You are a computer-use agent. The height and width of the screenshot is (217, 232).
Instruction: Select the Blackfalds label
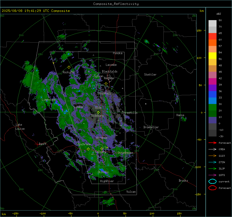(110, 71)
